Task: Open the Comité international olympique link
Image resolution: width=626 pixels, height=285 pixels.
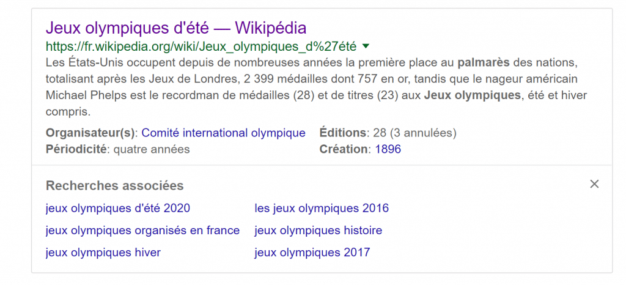Action: click(223, 133)
